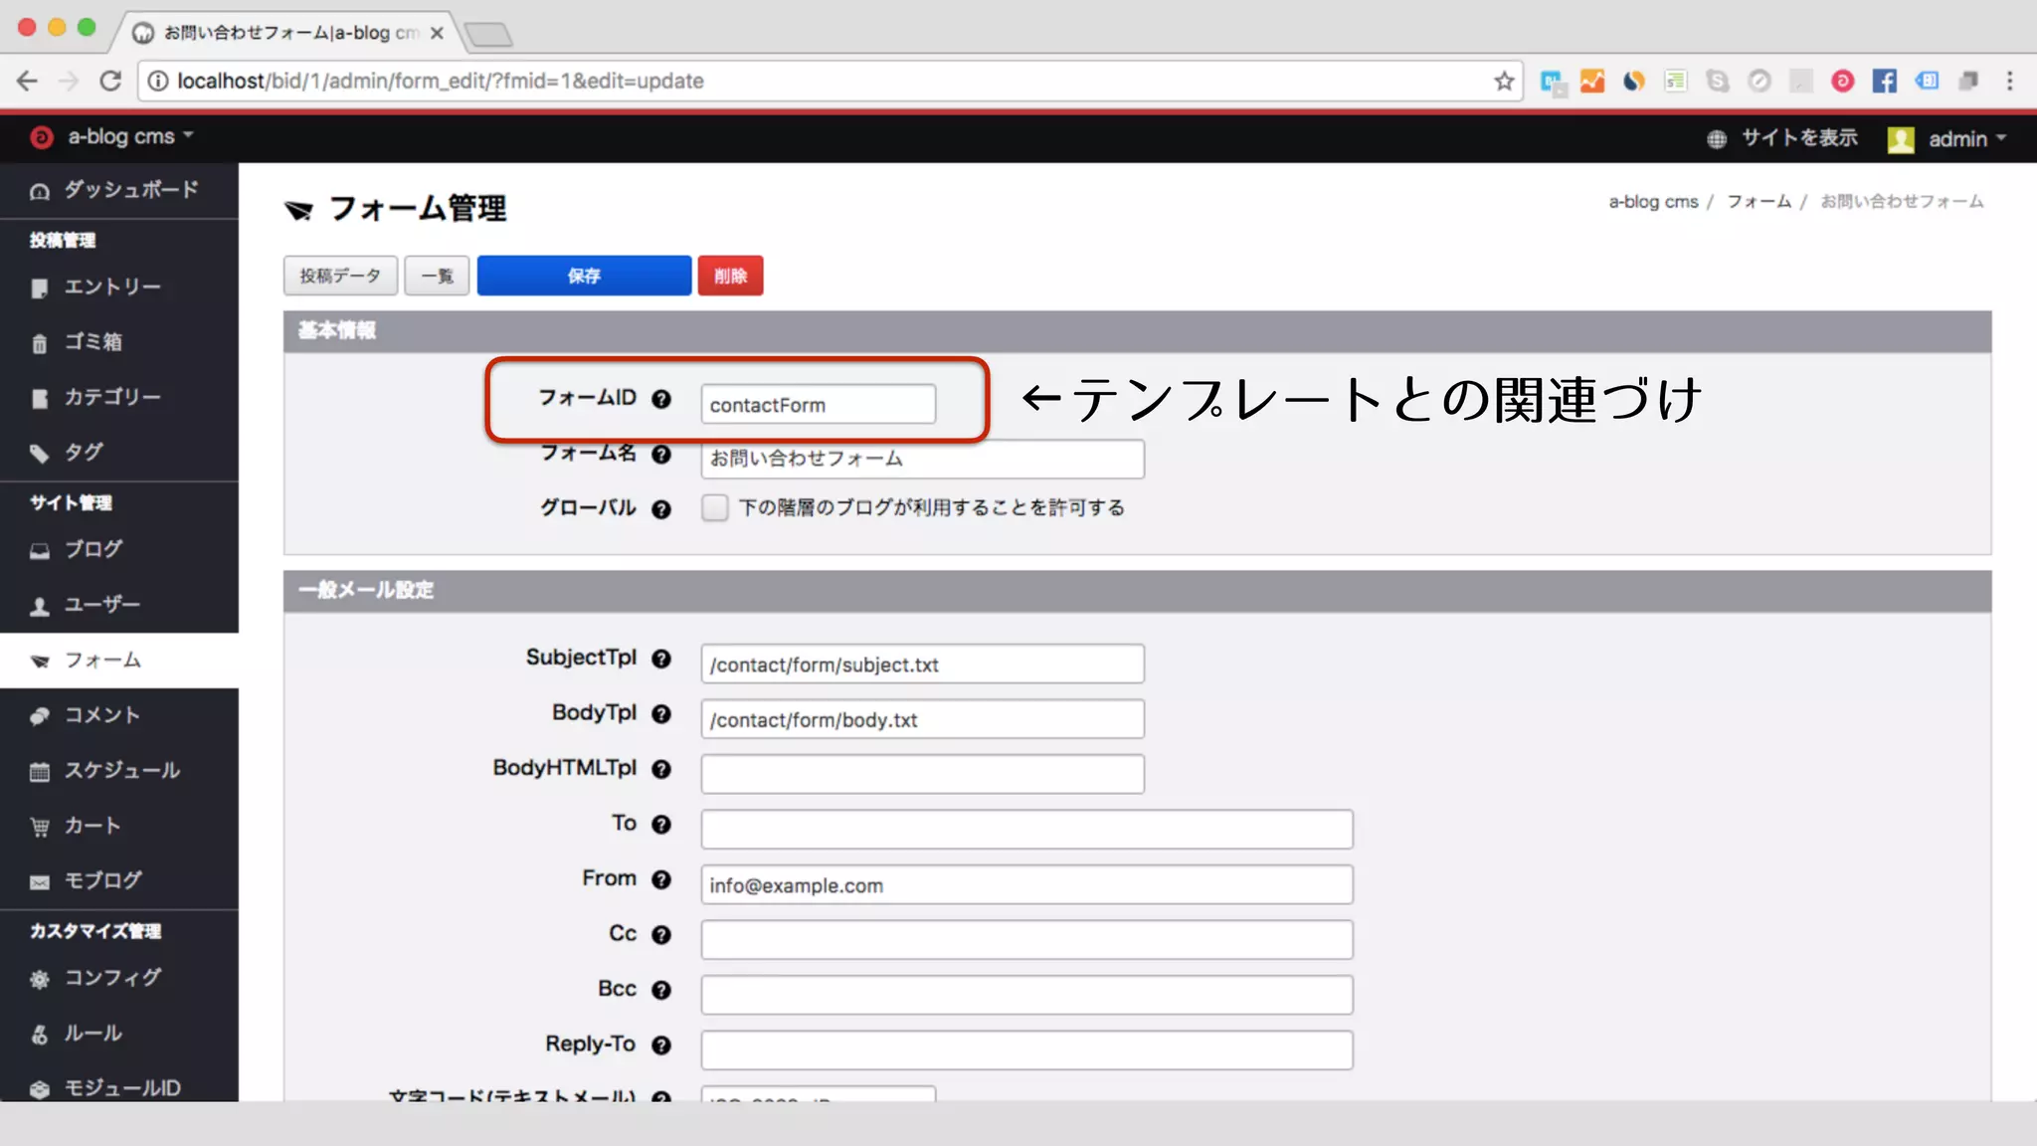Open モブログ in the sidebar
Viewport: 2037px width, 1146px height.
click(119, 881)
